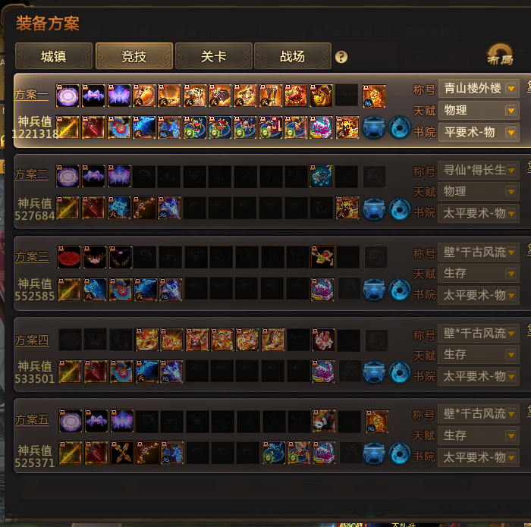Click the blue cauldron icon in 方案一

click(374, 127)
